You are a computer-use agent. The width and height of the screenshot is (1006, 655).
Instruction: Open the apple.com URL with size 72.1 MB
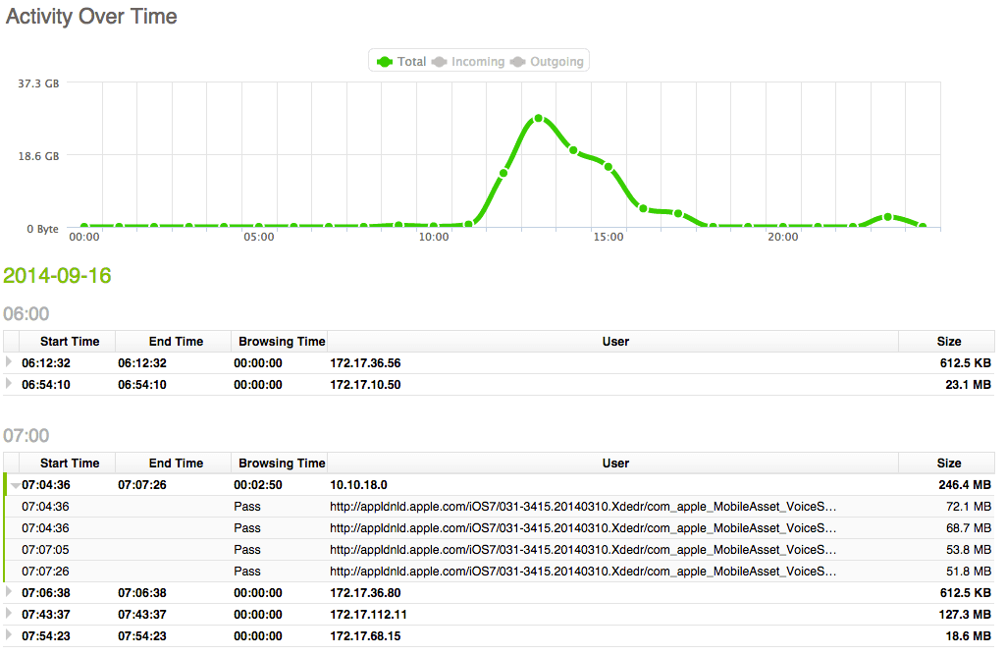click(583, 507)
